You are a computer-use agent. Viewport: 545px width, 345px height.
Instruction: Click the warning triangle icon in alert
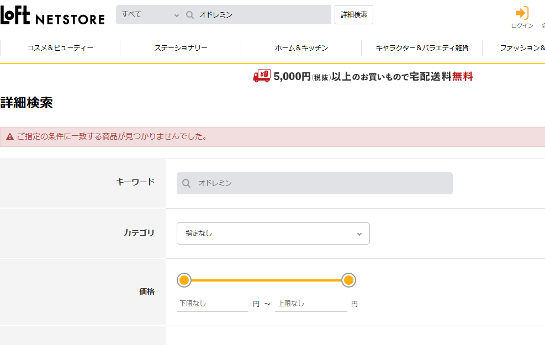click(10, 136)
